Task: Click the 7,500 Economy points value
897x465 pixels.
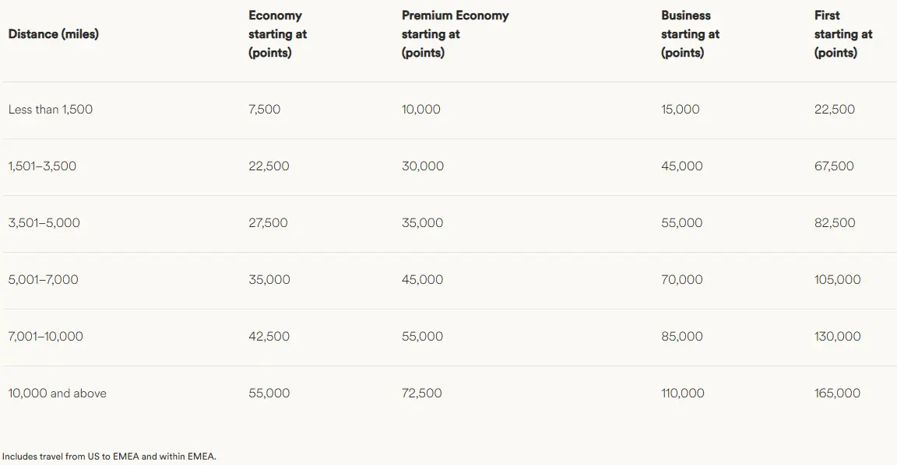Action: pyautogui.click(x=265, y=110)
